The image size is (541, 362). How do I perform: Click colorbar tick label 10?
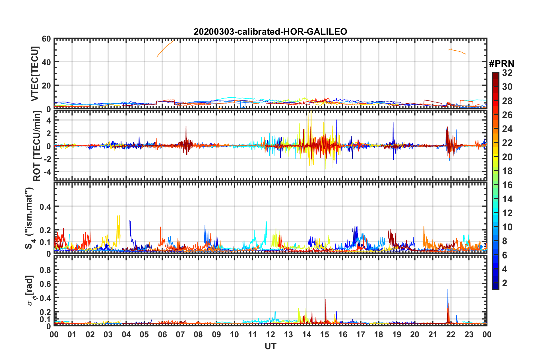(x=507, y=227)
